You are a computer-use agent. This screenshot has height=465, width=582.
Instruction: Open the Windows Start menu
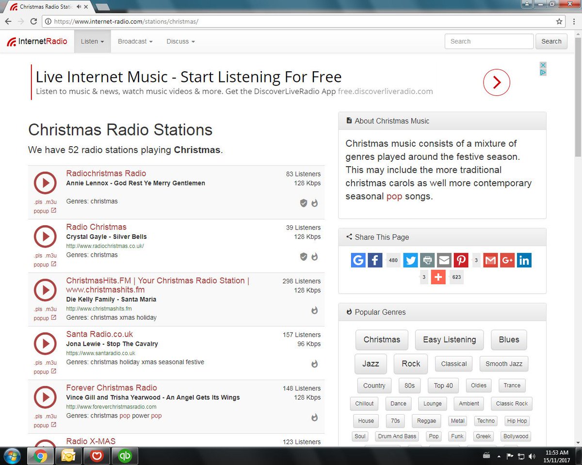12,456
